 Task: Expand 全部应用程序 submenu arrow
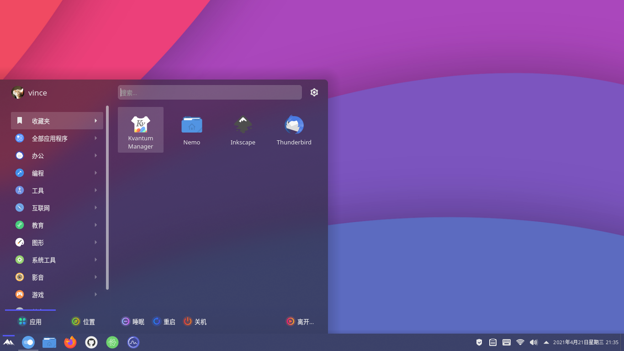pos(96,138)
